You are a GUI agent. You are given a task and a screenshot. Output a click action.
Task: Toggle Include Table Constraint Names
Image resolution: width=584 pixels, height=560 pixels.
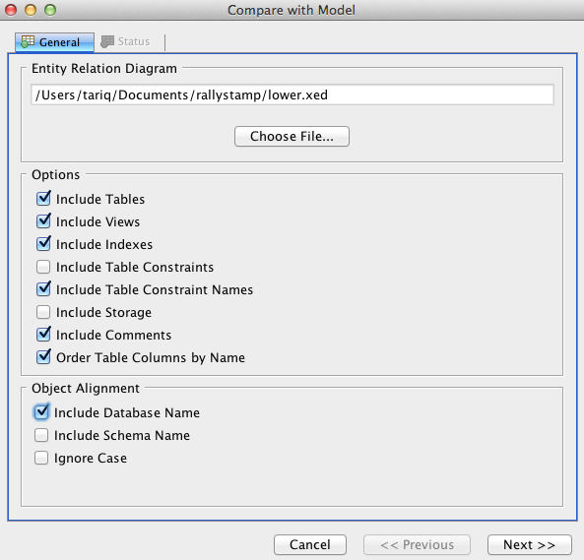click(x=43, y=289)
